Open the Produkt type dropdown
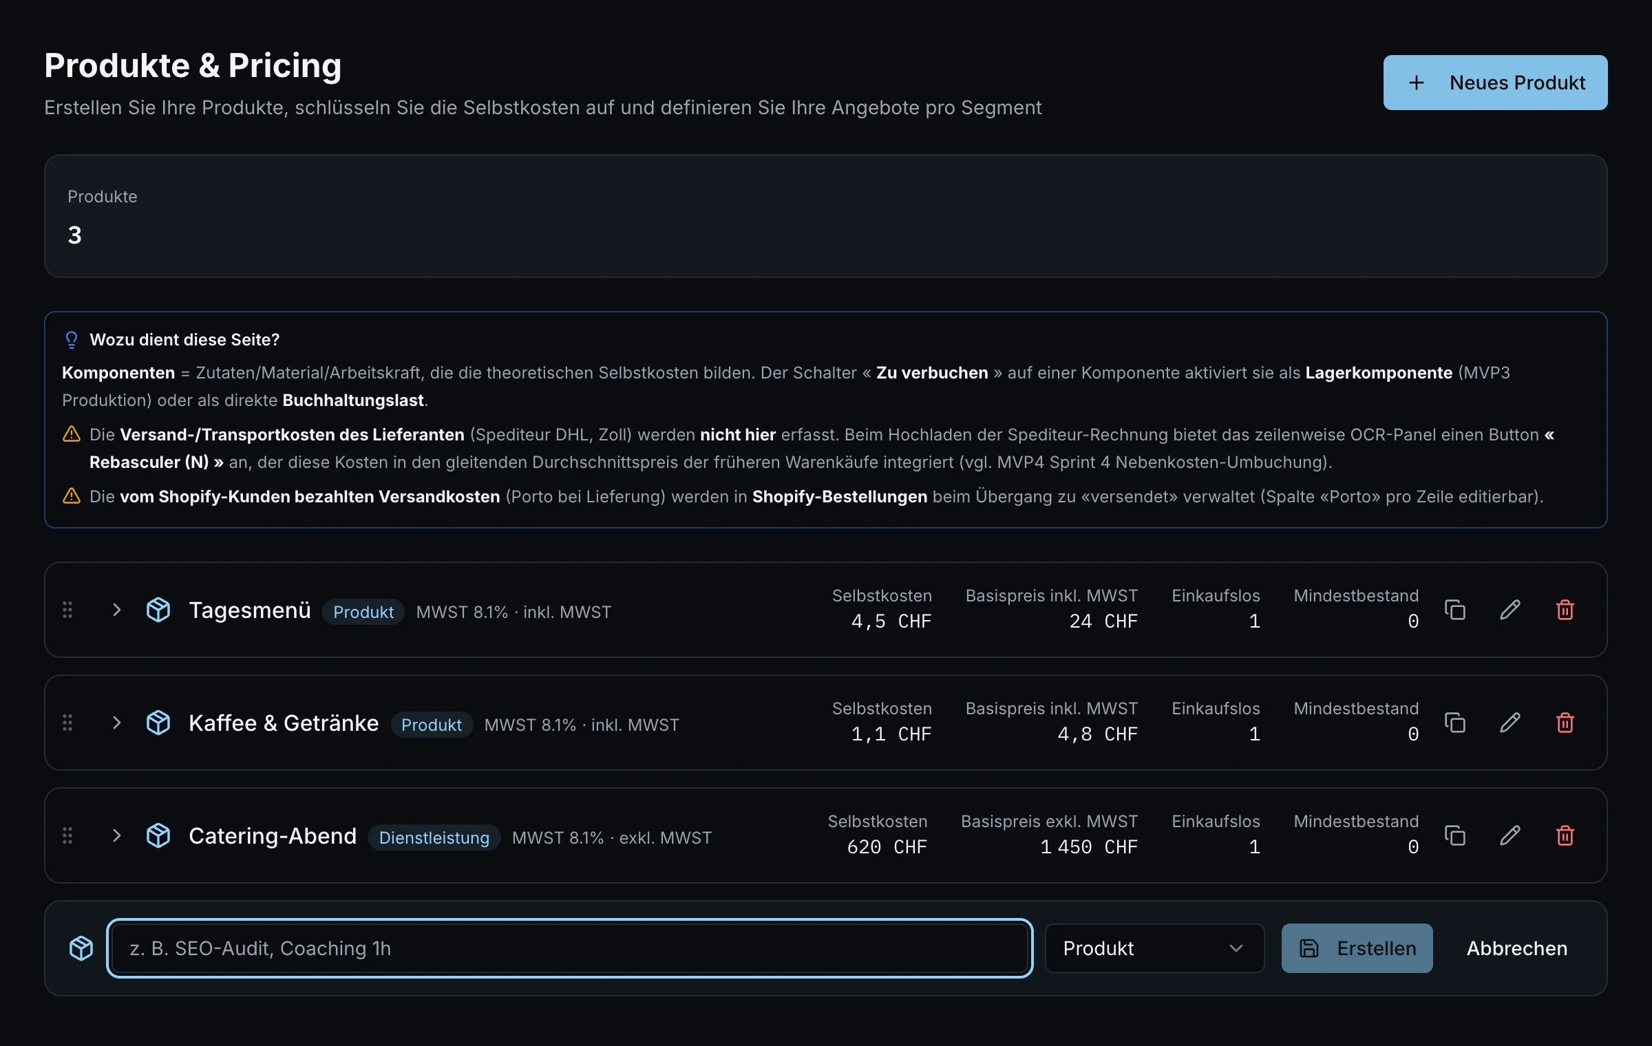Screen dimensions: 1652x1046 1154,948
